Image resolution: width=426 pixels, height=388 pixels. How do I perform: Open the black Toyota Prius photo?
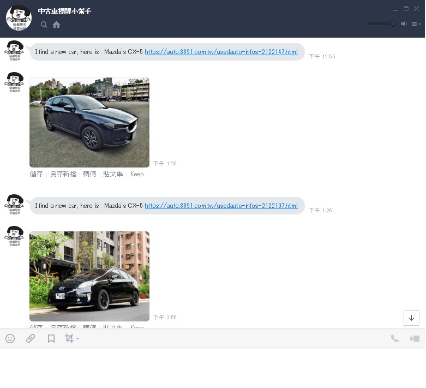(89, 276)
